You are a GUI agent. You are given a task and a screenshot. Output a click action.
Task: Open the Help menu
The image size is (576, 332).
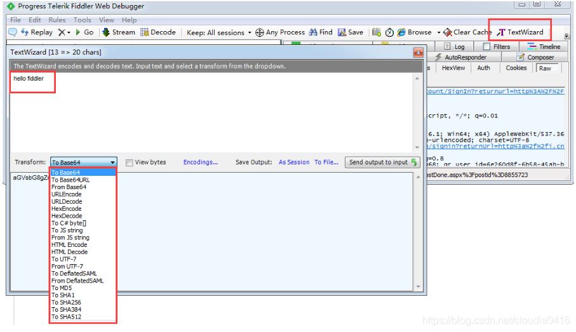click(x=130, y=20)
